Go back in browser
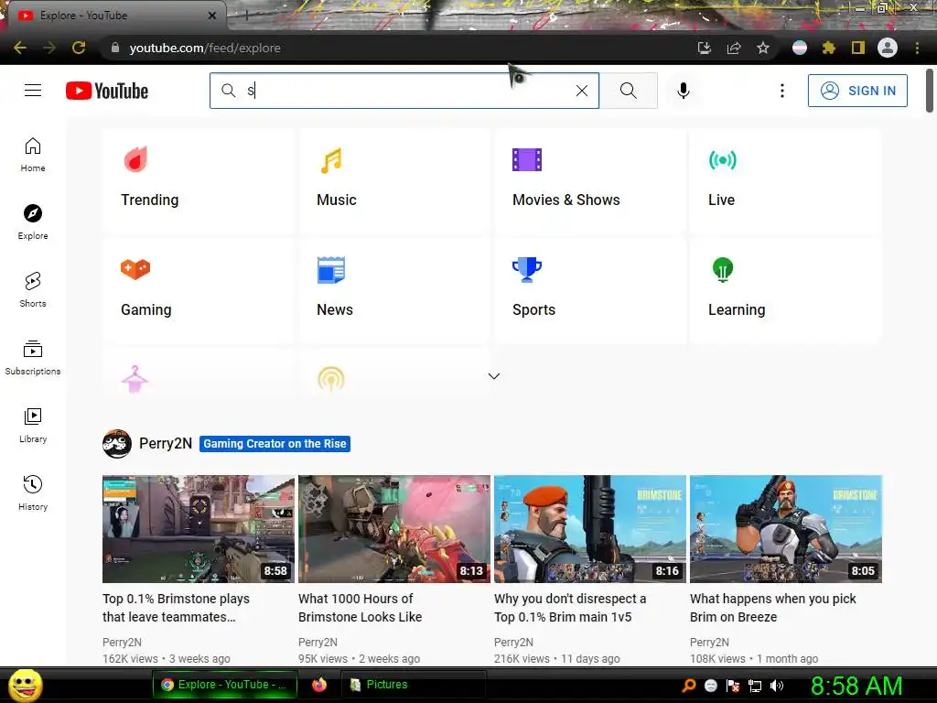 [20, 48]
